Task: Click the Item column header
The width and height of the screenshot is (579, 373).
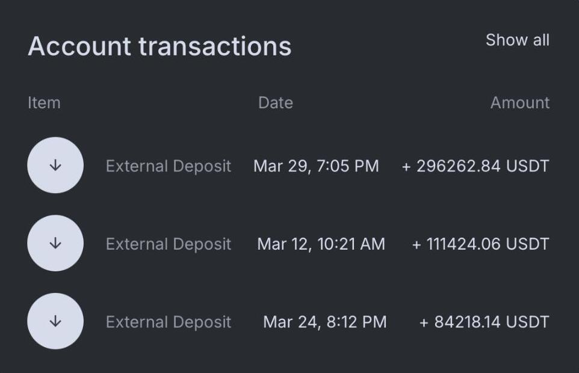Action: click(x=44, y=102)
